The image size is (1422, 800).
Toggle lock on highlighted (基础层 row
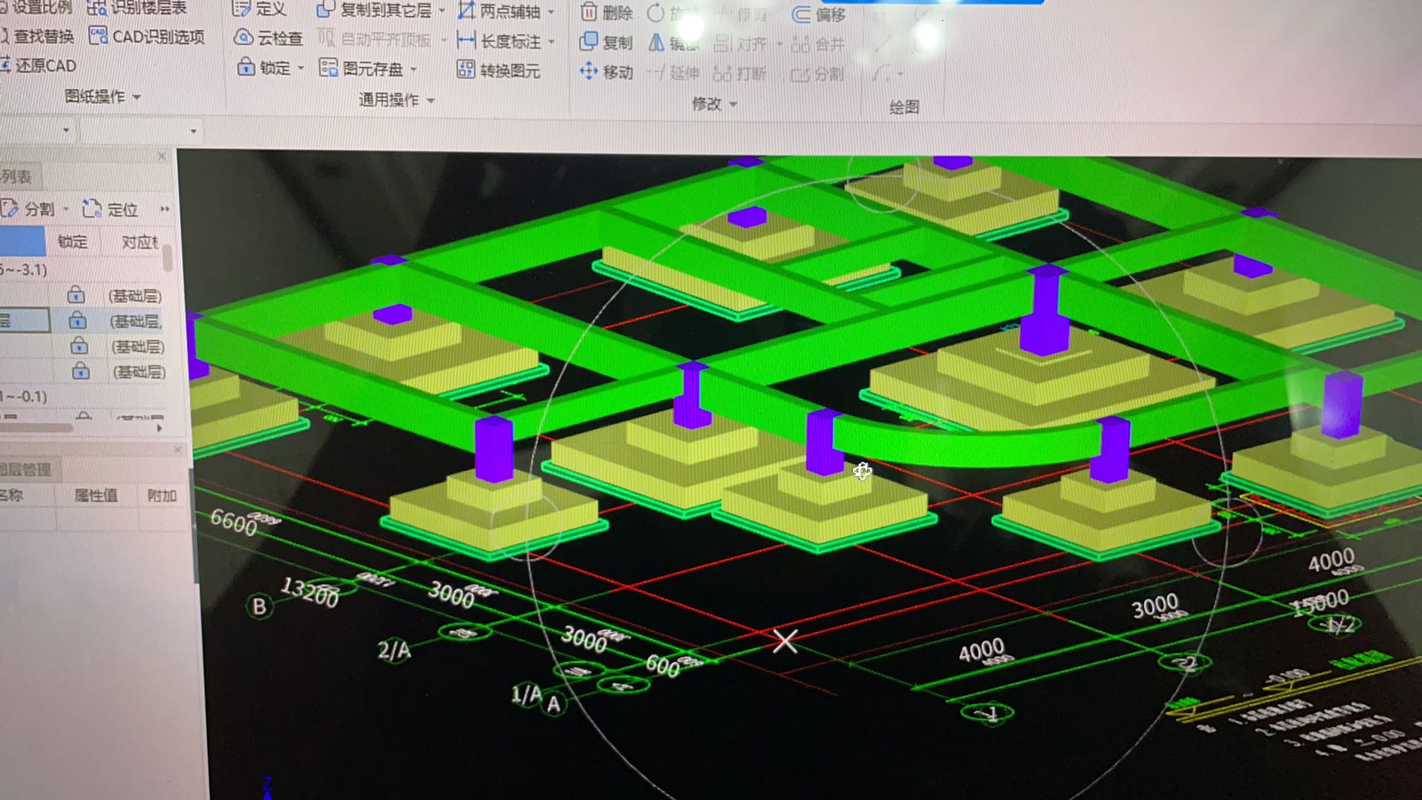coord(77,320)
